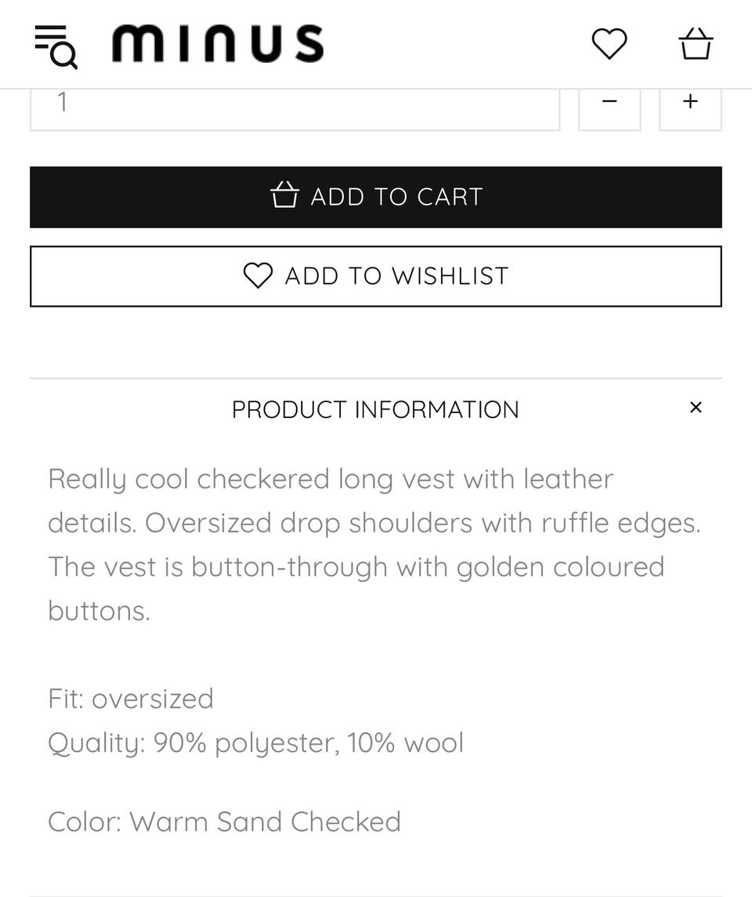The width and height of the screenshot is (752, 897).
Task: Click the ADD TO WISHLIST text label
Action: tap(396, 276)
